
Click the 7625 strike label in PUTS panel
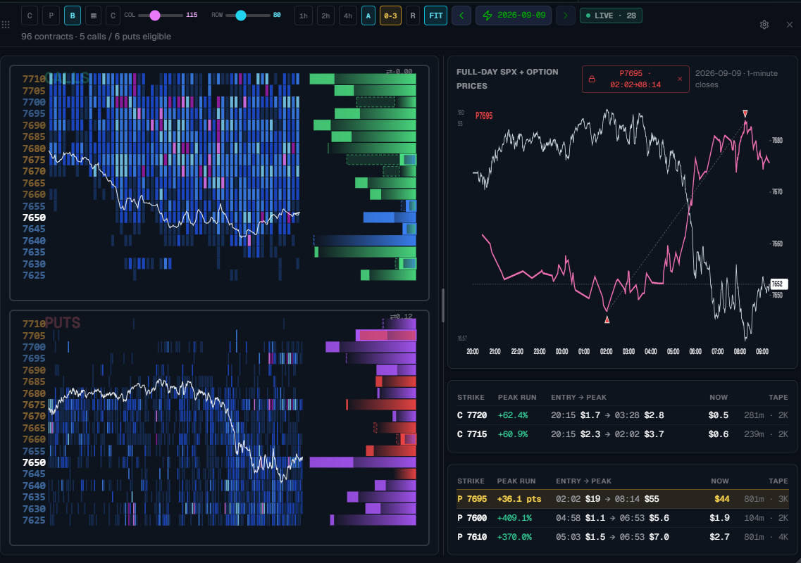point(34,520)
